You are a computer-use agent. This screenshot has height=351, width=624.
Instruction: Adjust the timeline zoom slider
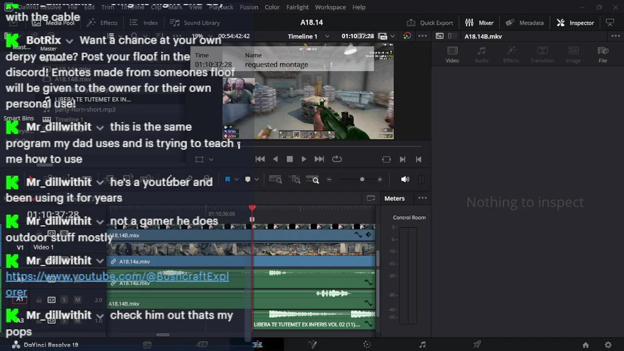click(362, 179)
